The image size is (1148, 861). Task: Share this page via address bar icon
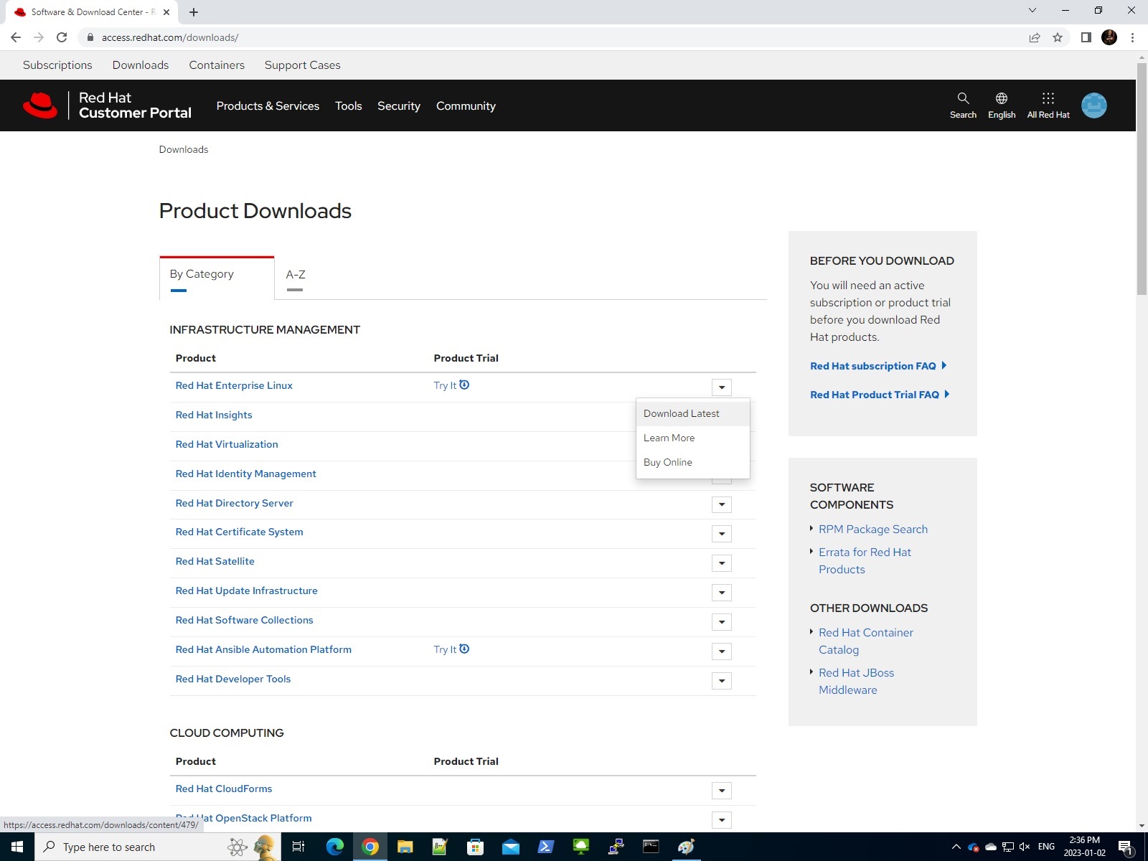coord(1035,37)
